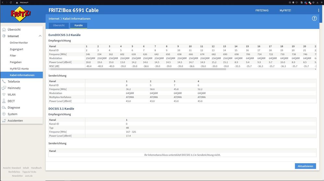Viewport: 324px width, 181px height.
Task: Click the '18.8' power level cell
Action: point(88,62)
